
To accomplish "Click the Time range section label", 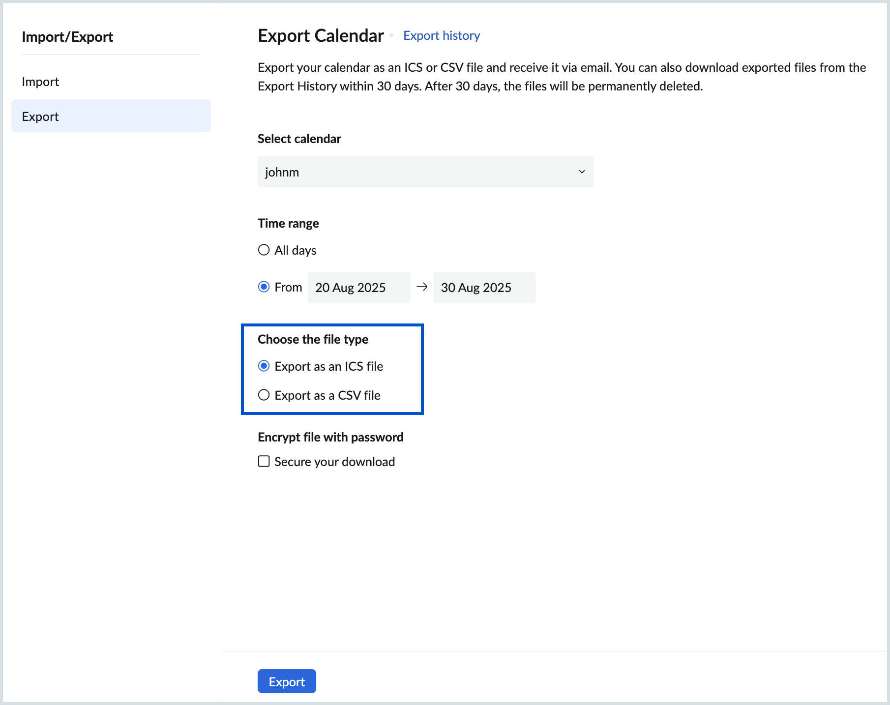I will coord(288,224).
